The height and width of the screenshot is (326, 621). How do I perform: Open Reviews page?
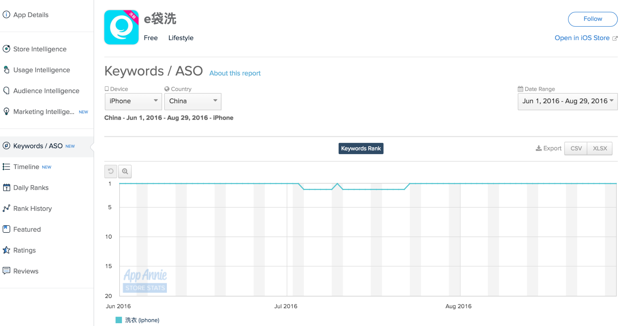pyautogui.click(x=26, y=271)
